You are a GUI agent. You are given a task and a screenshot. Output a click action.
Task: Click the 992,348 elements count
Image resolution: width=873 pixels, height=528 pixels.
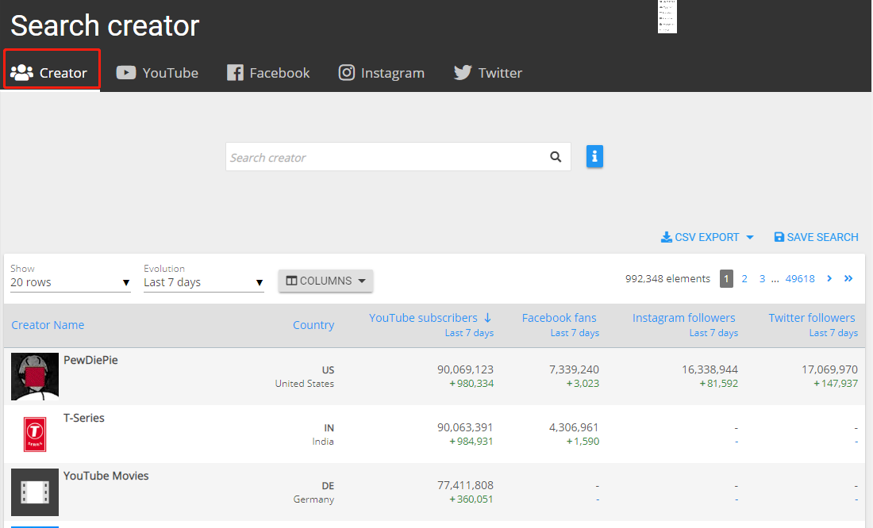click(667, 279)
